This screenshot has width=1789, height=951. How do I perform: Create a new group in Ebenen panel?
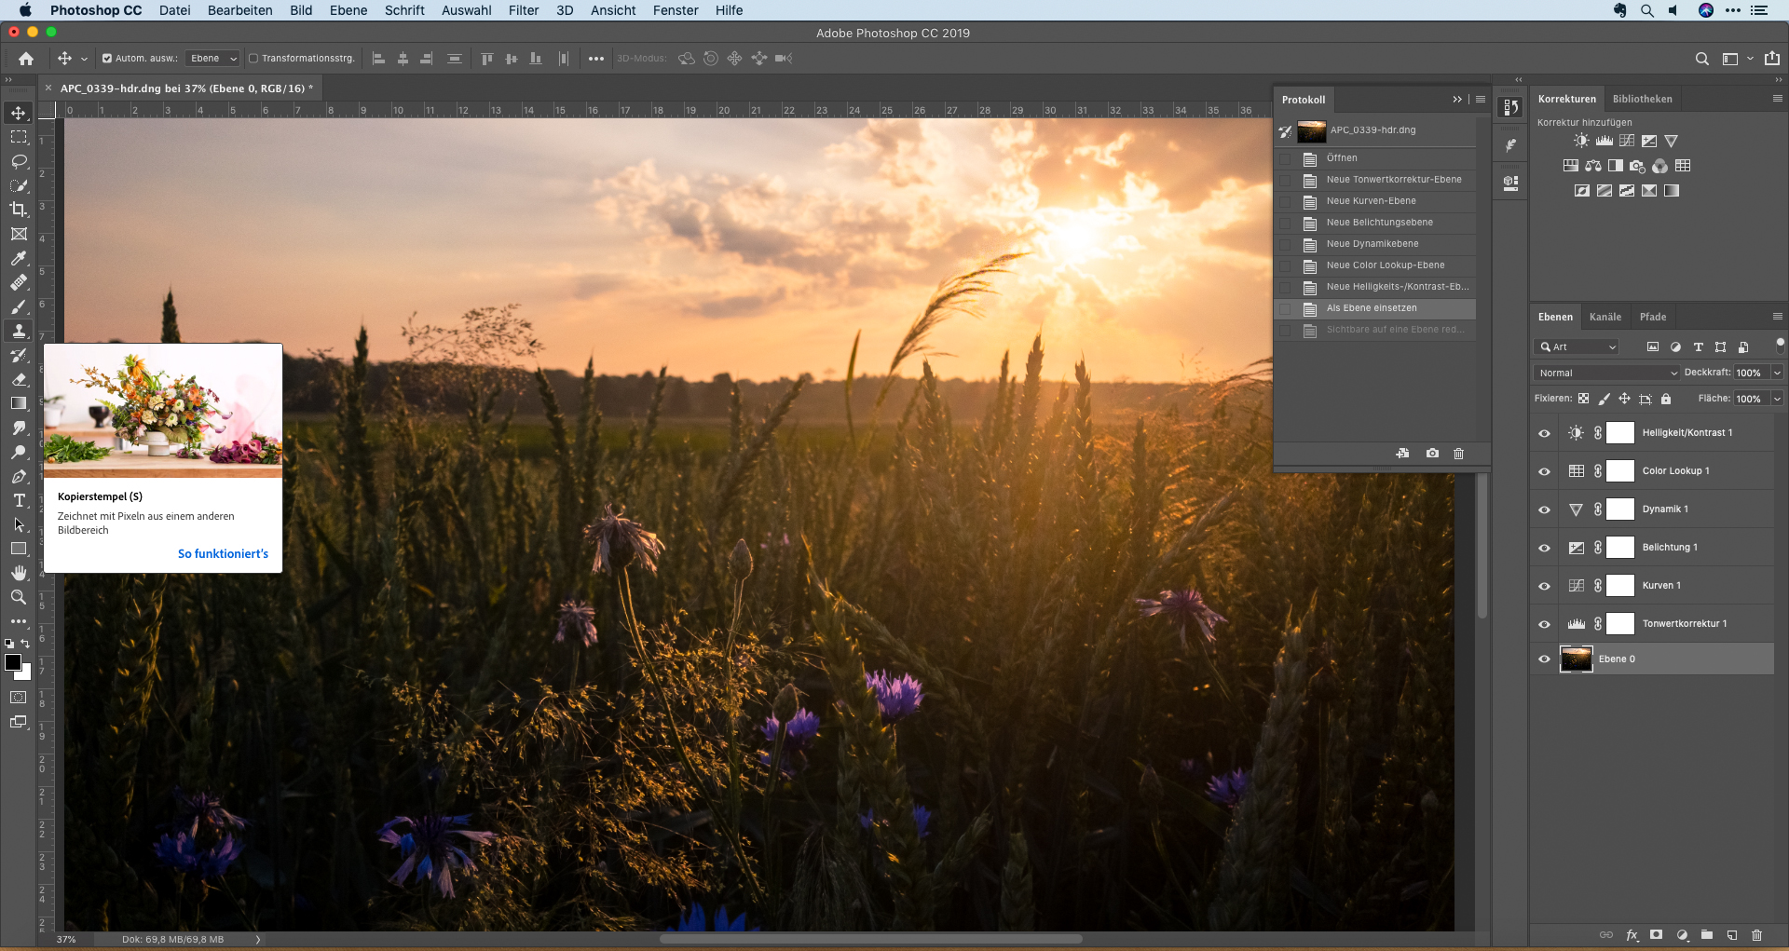1707,935
